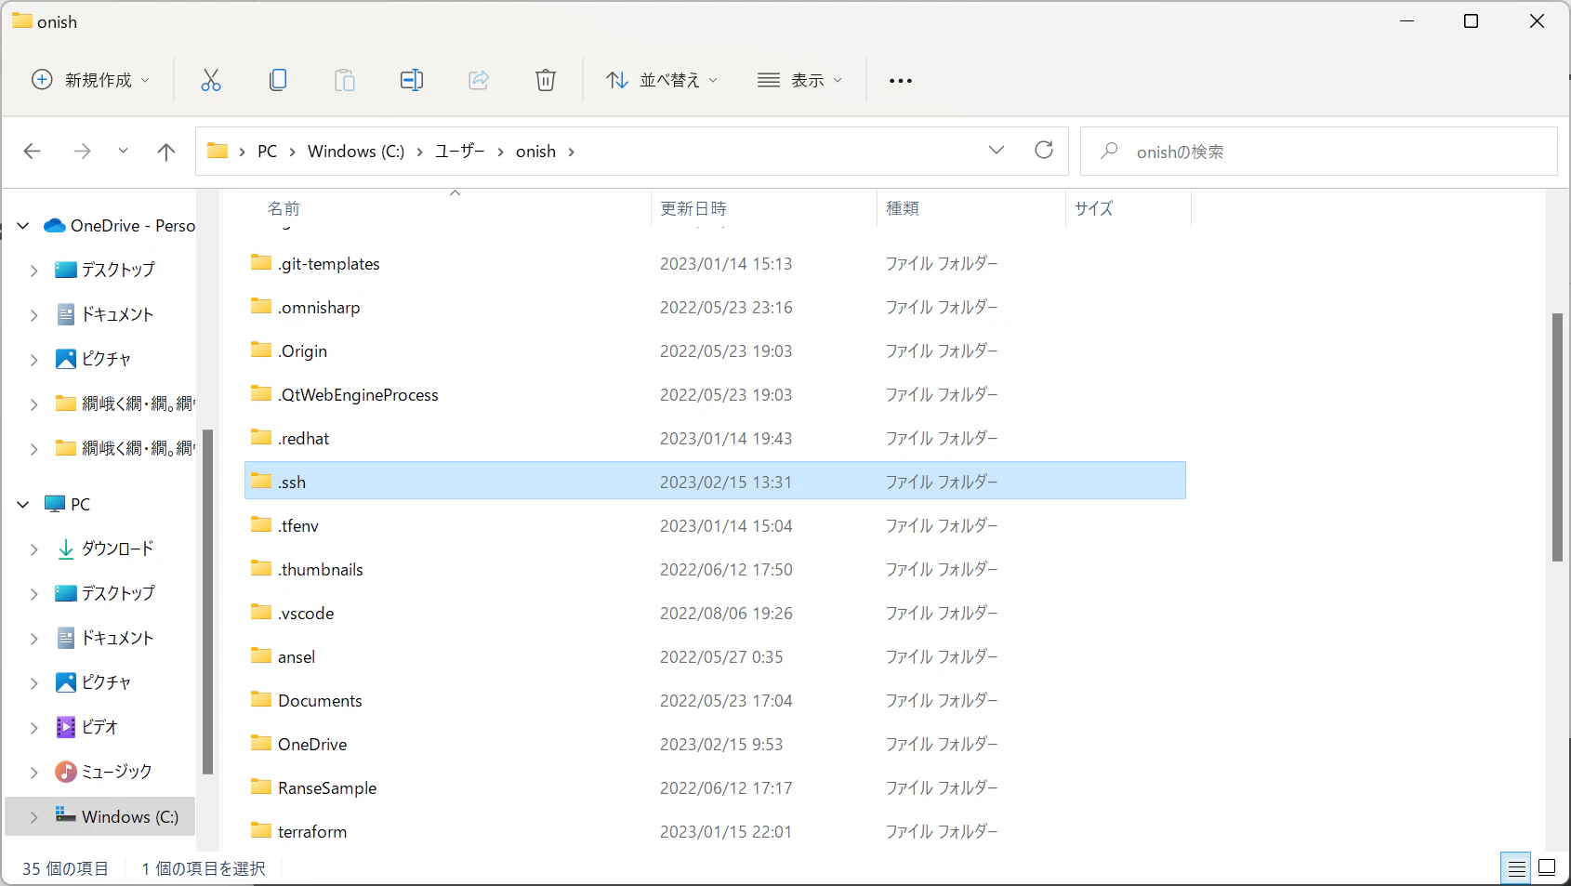Select the .Origin folder
This screenshot has width=1571, height=886.
[715, 350]
